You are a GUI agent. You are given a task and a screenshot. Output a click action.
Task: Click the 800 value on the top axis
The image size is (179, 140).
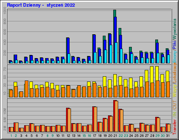[5, 21]
